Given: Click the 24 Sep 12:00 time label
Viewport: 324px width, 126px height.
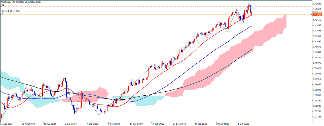Looking at the screenshot, I should click(201, 124).
